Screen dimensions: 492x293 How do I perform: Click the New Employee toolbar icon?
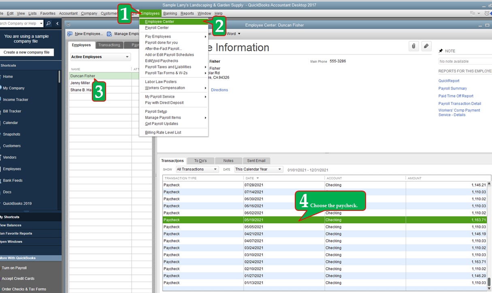click(x=70, y=34)
